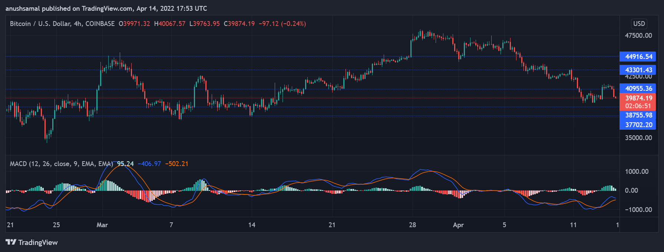Click the published by anushsamal header text
Screen dimensions: 664x252
106,9
